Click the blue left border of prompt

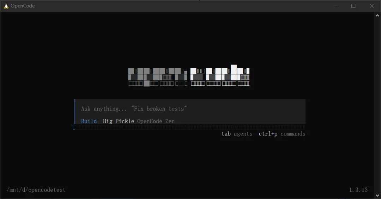(x=75, y=111)
